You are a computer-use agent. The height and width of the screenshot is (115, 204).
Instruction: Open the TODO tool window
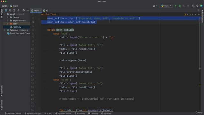[48, 114]
